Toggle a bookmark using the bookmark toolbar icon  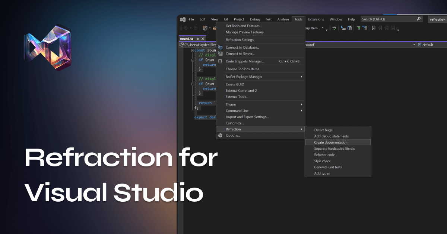click(x=374, y=28)
